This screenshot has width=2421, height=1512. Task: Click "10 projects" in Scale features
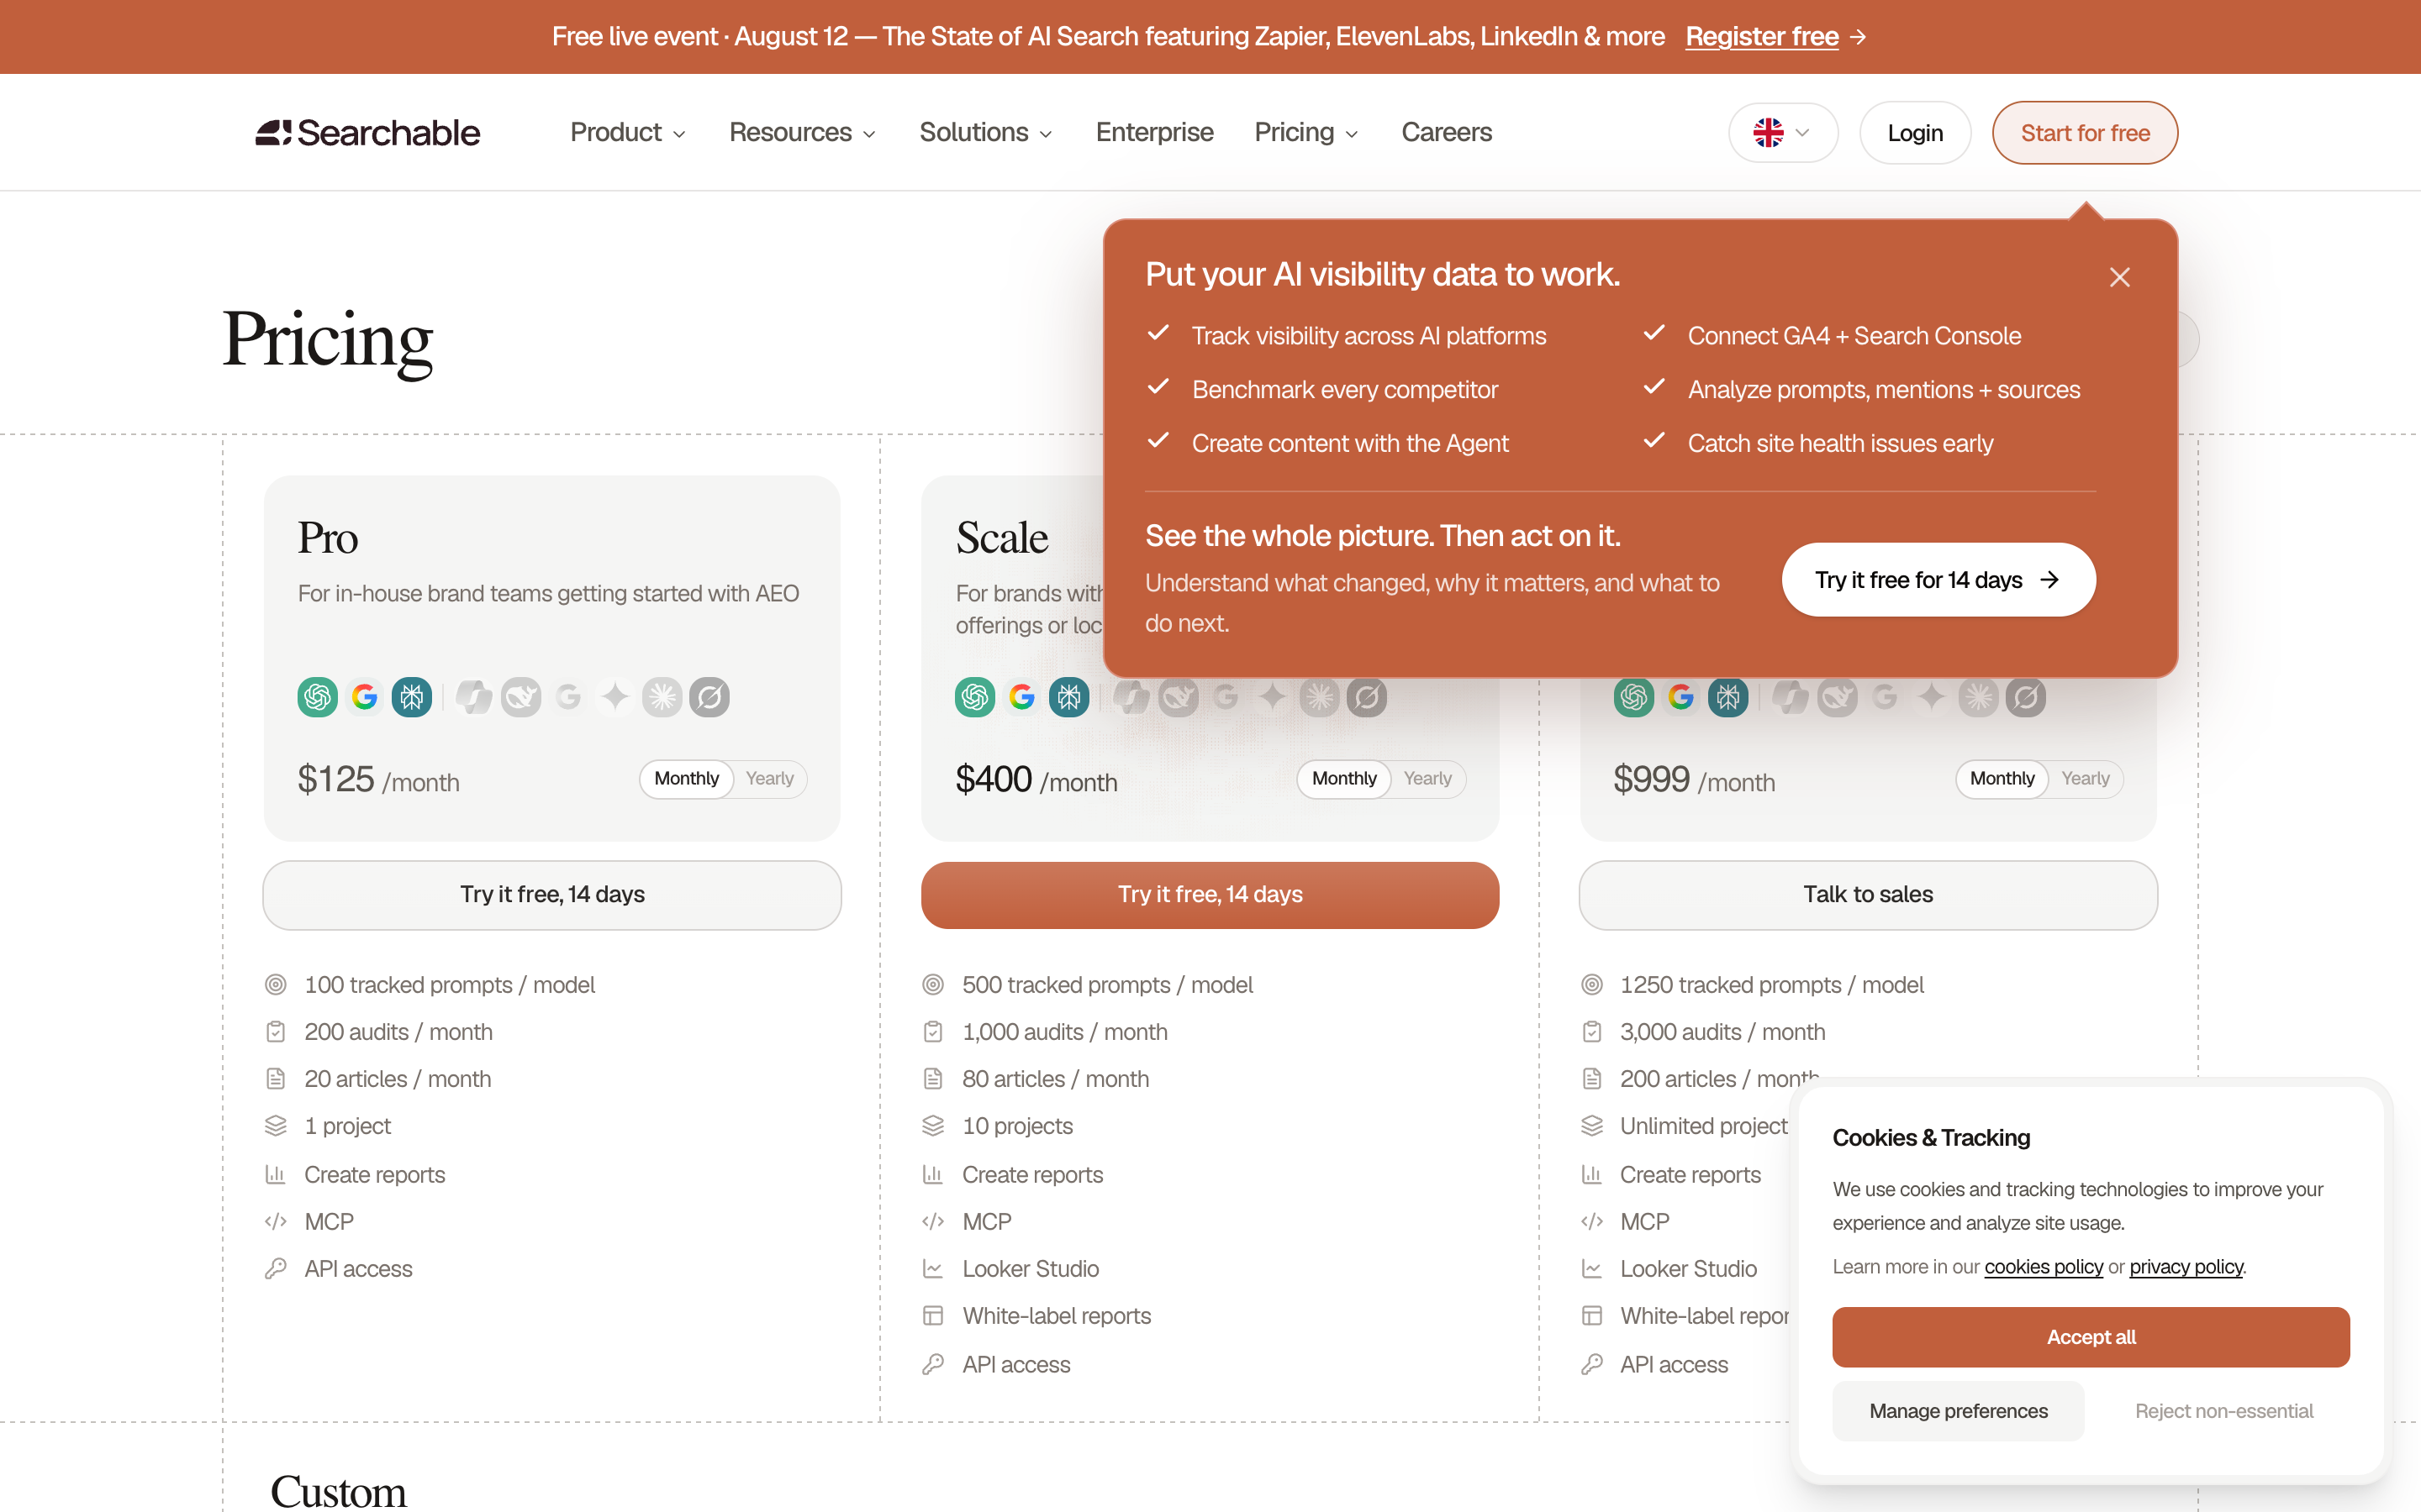[1017, 1126]
